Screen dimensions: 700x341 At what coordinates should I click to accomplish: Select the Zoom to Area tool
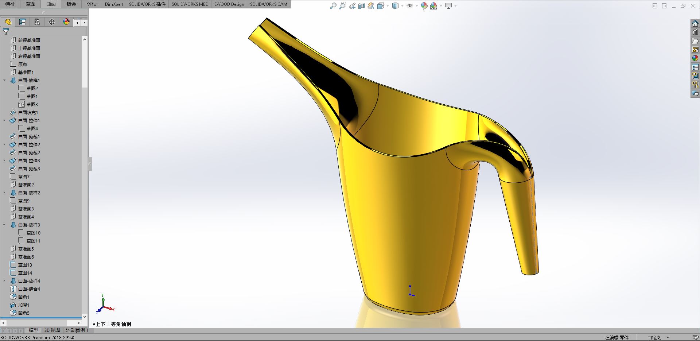point(342,6)
